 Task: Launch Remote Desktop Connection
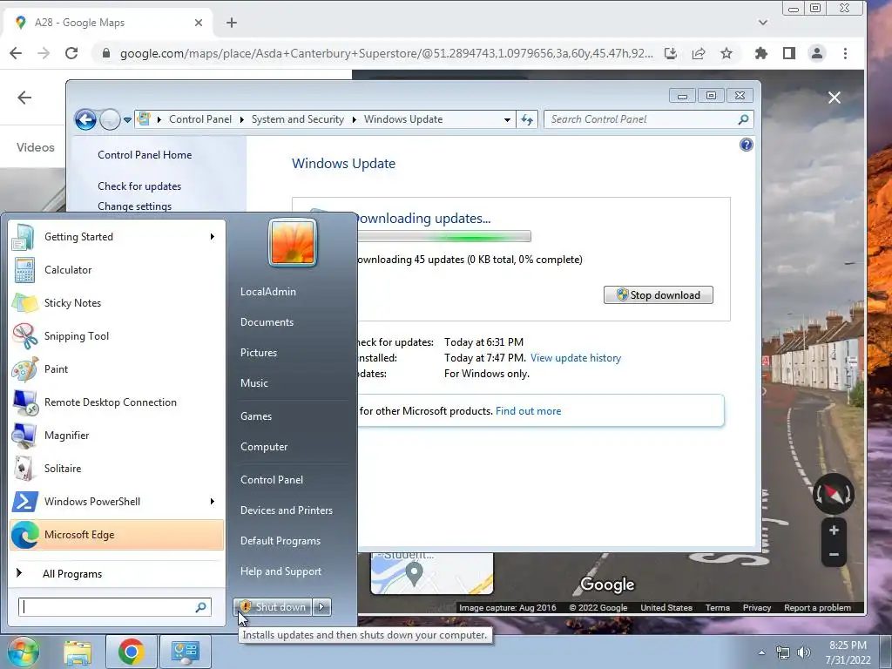coord(117,402)
